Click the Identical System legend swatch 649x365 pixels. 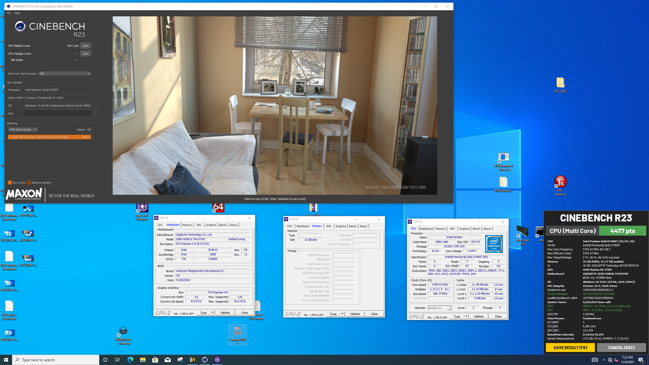(x=29, y=182)
